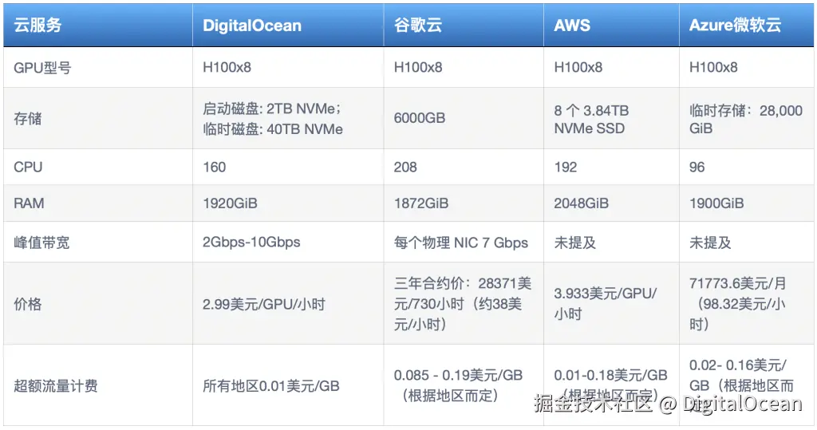Select the 峰值带宽 row label
The width and height of the screenshot is (817, 430).
[x=41, y=242]
